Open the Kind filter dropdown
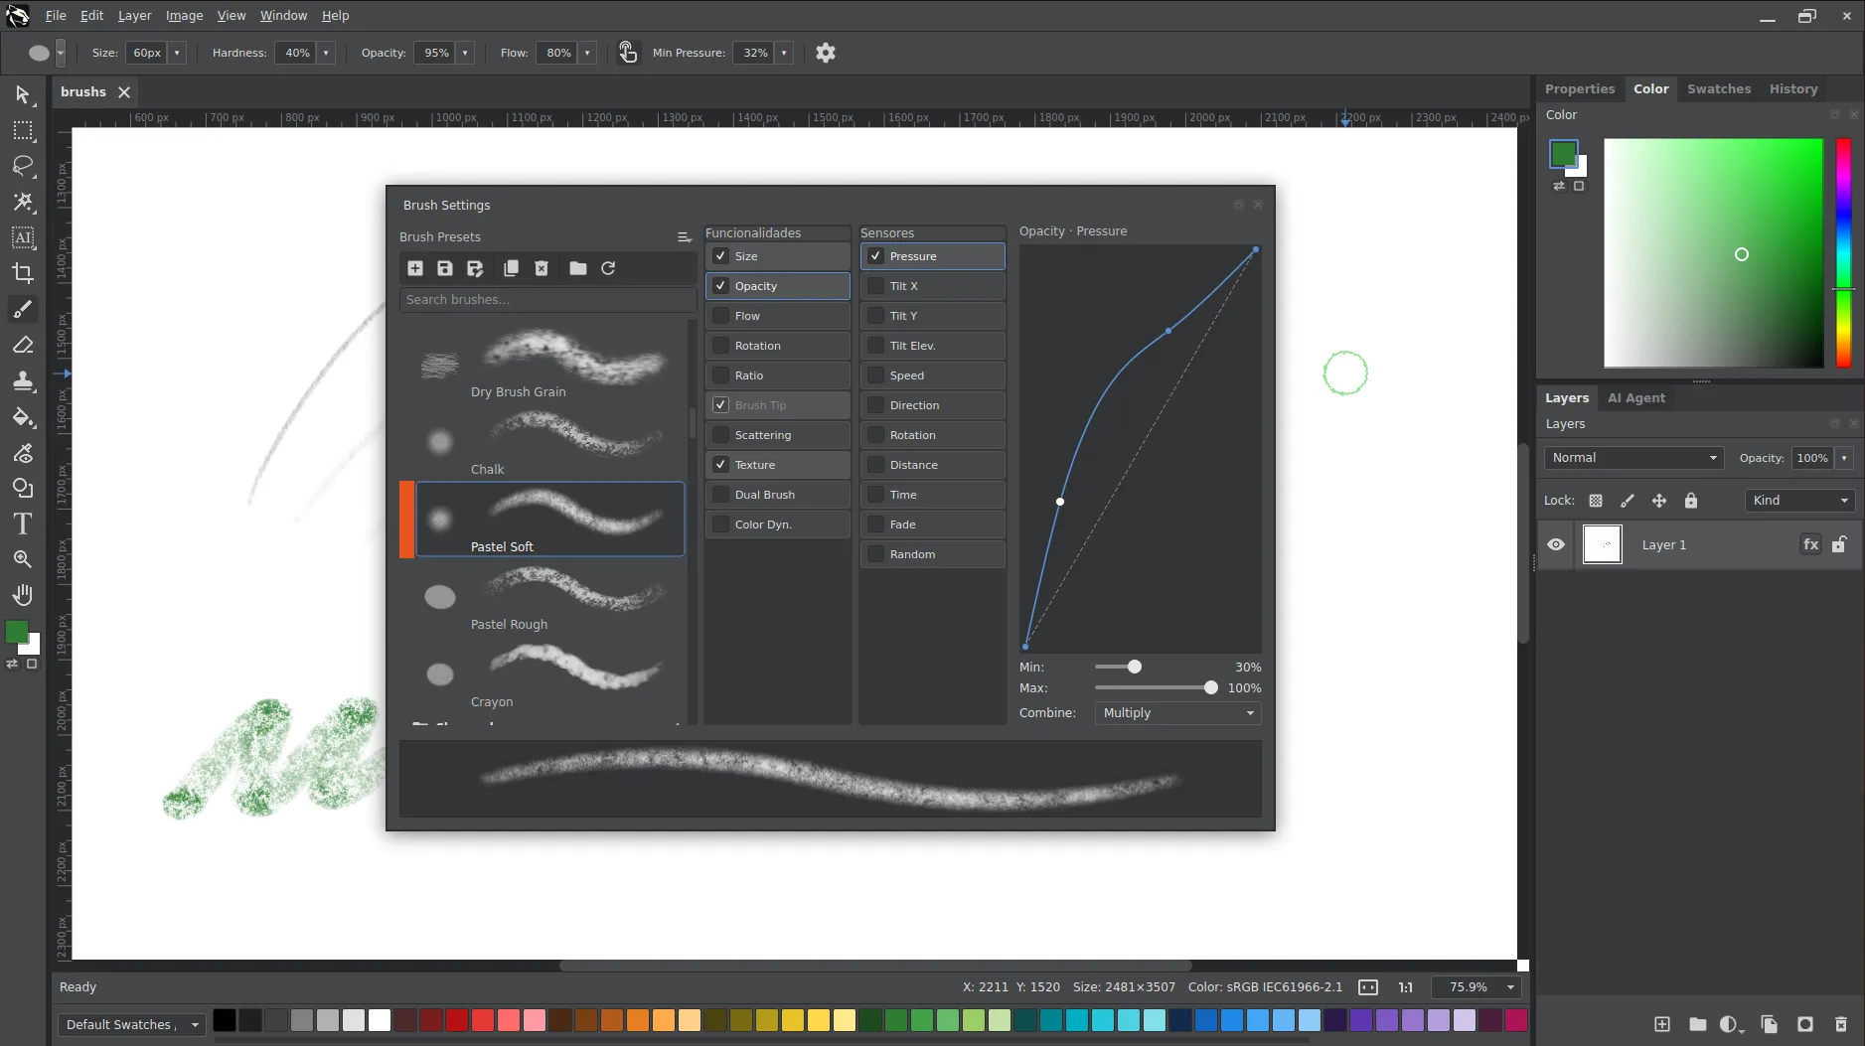 pyautogui.click(x=1800, y=501)
